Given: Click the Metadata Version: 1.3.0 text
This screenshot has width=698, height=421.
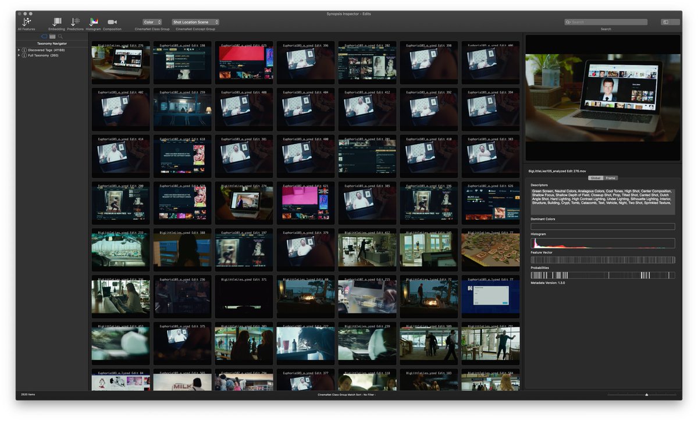Looking at the screenshot, I should (547, 283).
